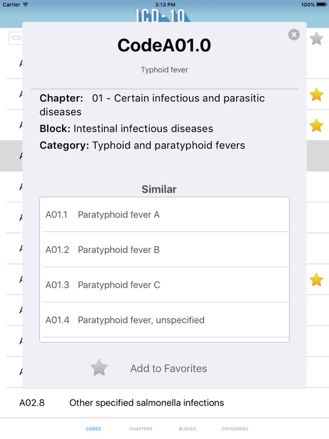Switch to the Codes tab
Screen dimensions: 329x439
point(94,429)
